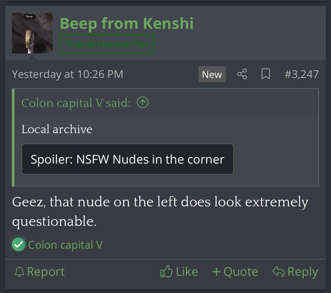Click the green checkmark reaction icon

point(19,244)
